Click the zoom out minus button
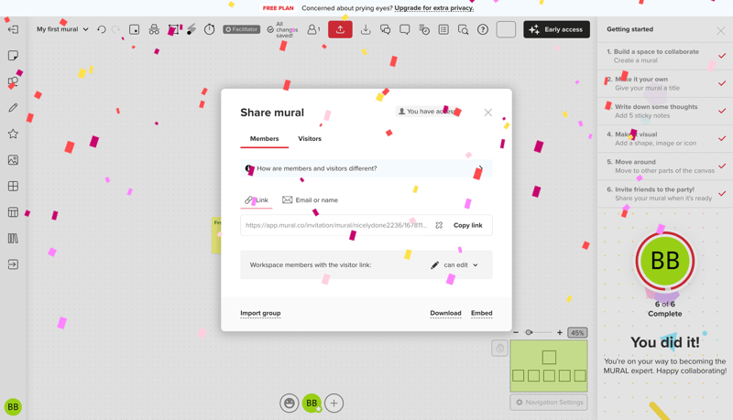733x420 pixels. 516,333
